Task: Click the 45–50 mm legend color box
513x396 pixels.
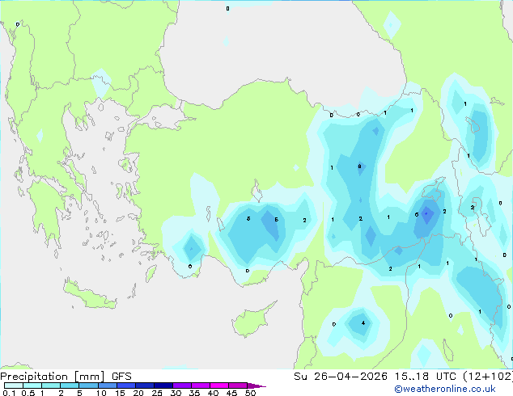Action: tap(238, 385)
